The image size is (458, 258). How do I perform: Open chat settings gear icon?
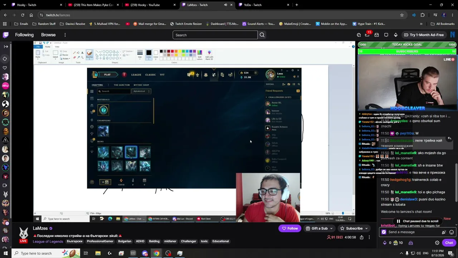click(437, 243)
